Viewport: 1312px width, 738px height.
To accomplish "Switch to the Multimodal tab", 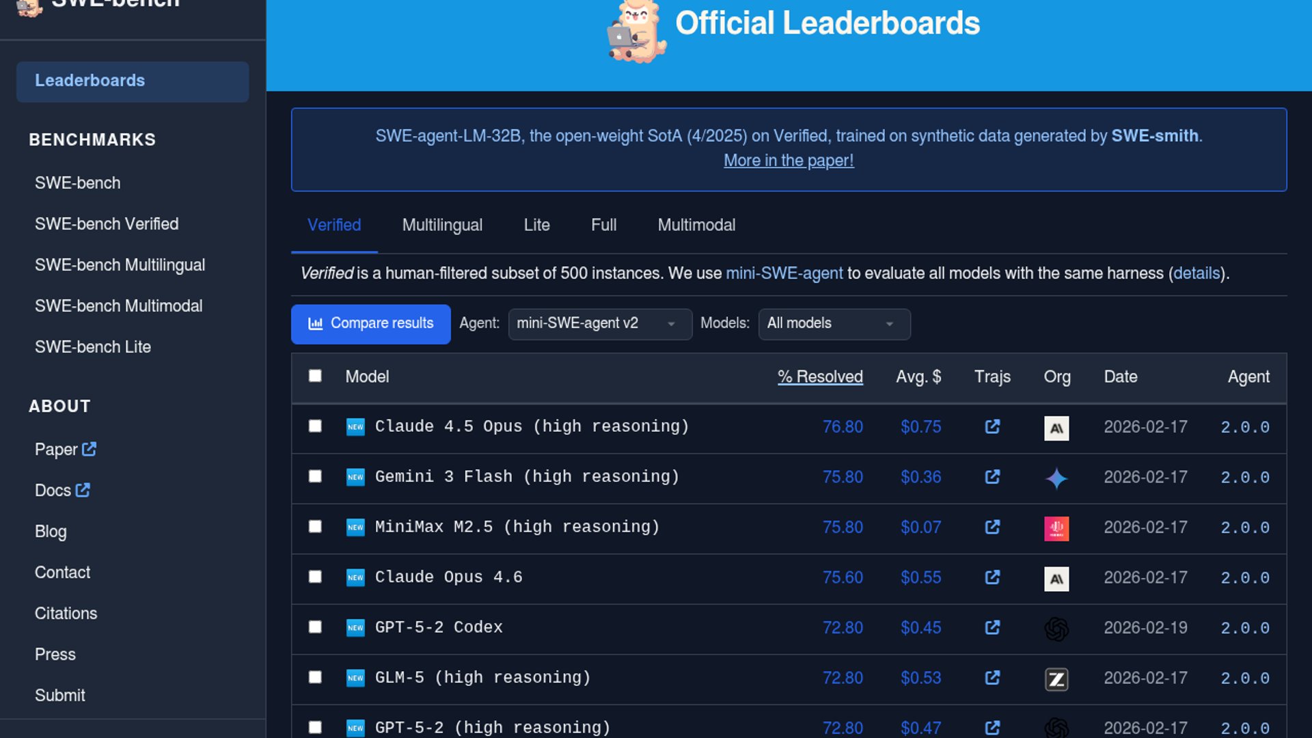I will (x=696, y=225).
